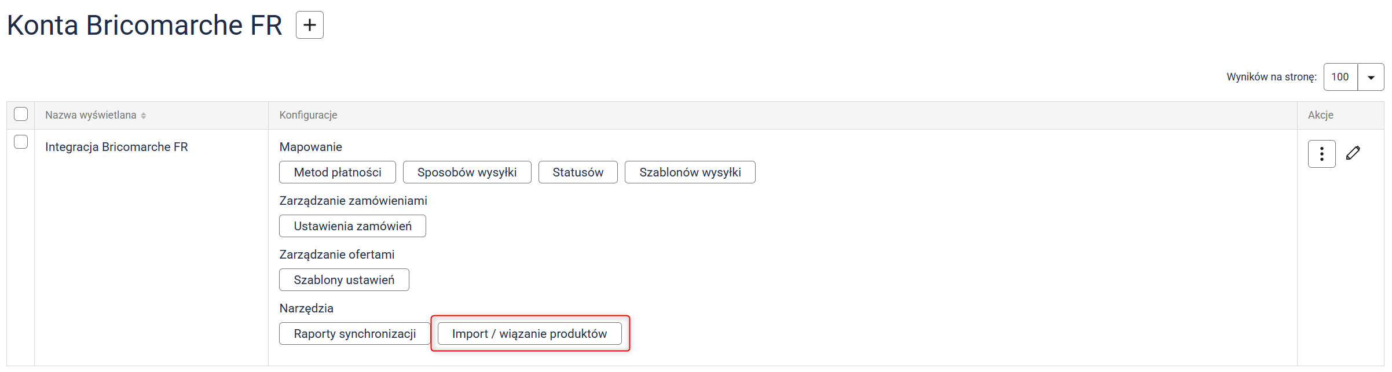Click the Akcje column header

[x=1320, y=115]
